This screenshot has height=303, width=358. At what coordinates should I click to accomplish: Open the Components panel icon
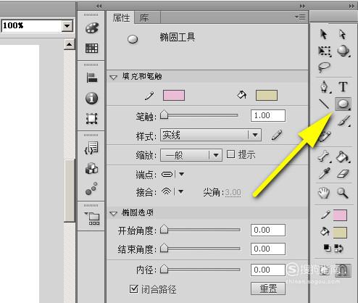click(91, 168)
